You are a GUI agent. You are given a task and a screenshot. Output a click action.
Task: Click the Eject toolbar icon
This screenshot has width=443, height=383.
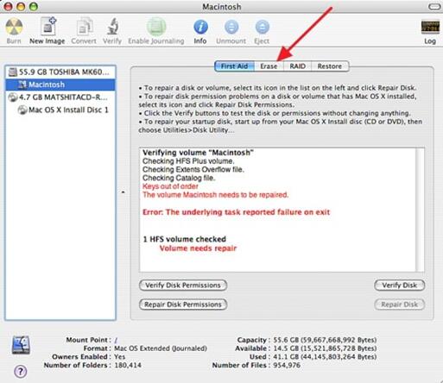point(262,27)
